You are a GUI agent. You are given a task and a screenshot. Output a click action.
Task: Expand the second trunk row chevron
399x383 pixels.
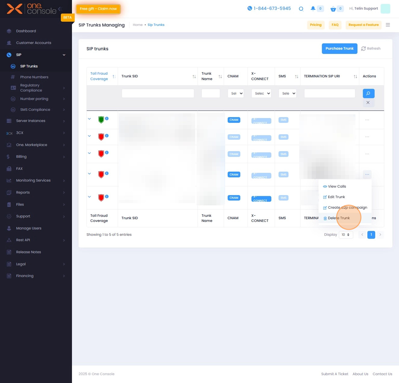tap(89, 136)
